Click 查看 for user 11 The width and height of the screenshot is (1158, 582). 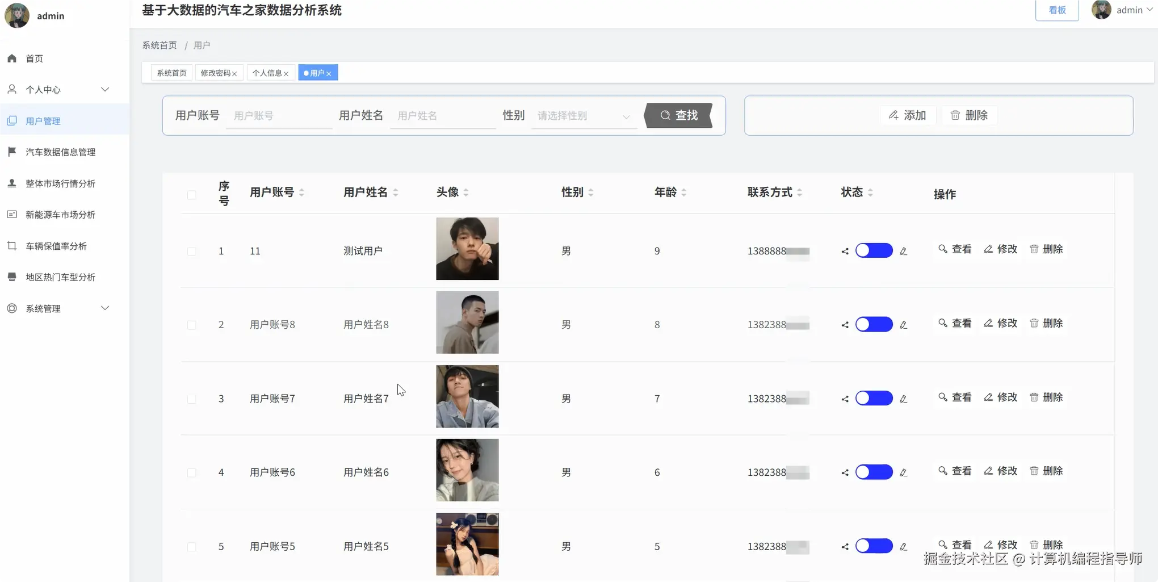(x=955, y=249)
